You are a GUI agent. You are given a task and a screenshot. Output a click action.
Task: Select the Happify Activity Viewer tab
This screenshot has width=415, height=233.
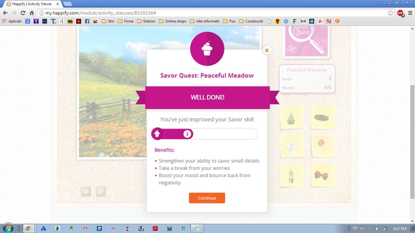(x=32, y=4)
